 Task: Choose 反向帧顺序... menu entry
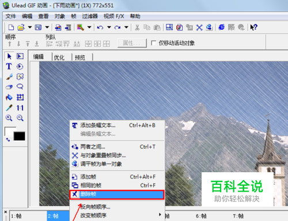click(x=117, y=207)
